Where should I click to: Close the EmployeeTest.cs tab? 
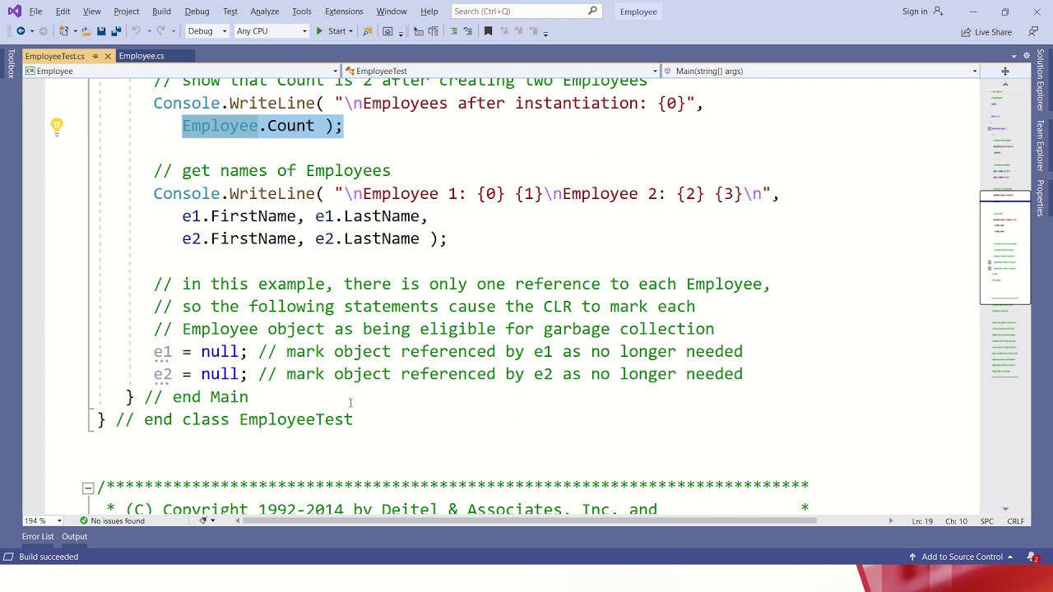108,56
